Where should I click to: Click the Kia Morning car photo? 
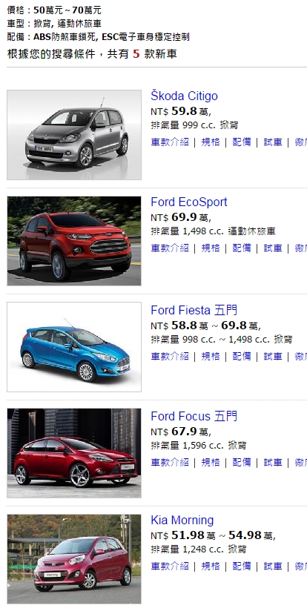point(74,559)
